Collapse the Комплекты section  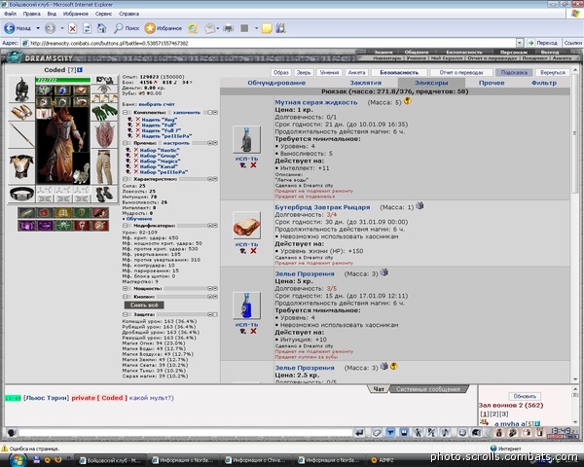pyautogui.click(x=126, y=112)
